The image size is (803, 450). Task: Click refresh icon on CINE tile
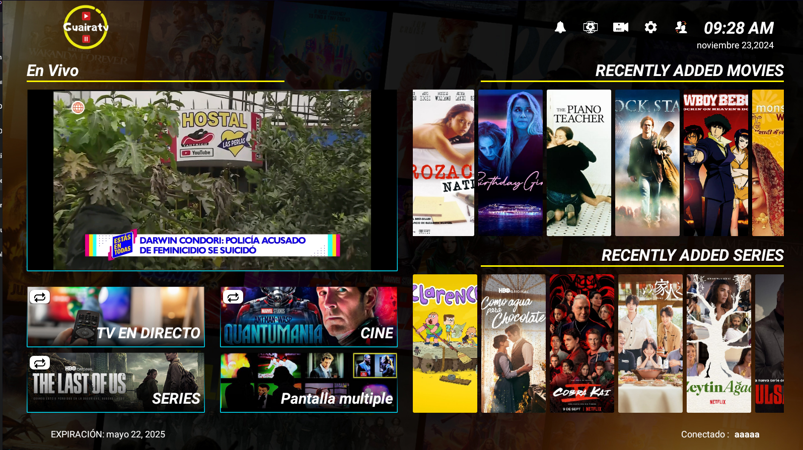(x=233, y=297)
